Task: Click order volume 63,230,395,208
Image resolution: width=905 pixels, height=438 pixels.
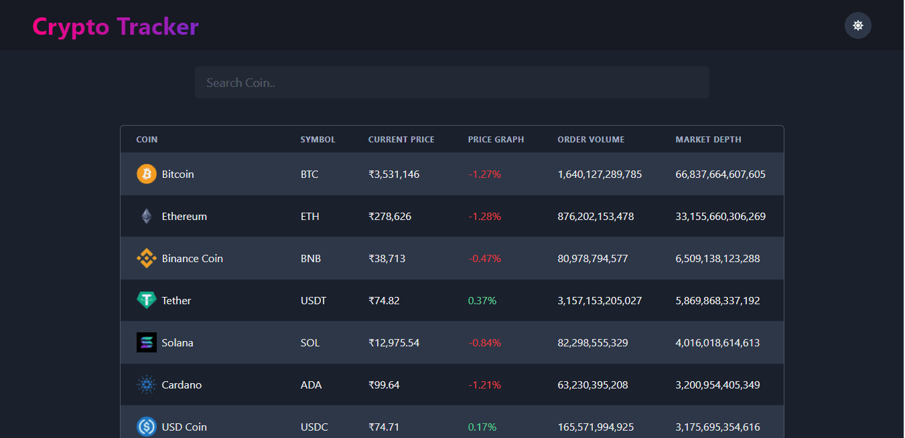Action: pos(593,385)
